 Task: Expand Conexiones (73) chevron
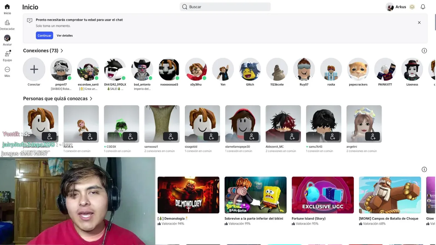[62, 51]
